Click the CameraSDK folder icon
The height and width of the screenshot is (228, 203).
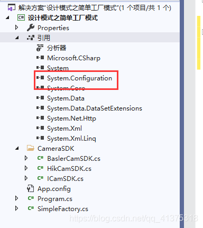pos(31,148)
